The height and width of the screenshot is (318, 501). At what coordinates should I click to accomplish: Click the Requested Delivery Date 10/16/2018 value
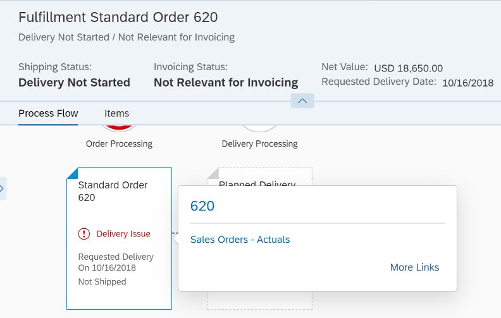pyautogui.click(x=467, y=83)
